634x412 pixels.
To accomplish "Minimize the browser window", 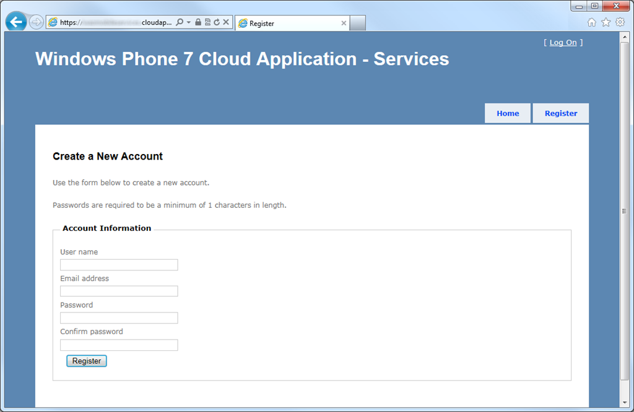I will tap(579, 6).
